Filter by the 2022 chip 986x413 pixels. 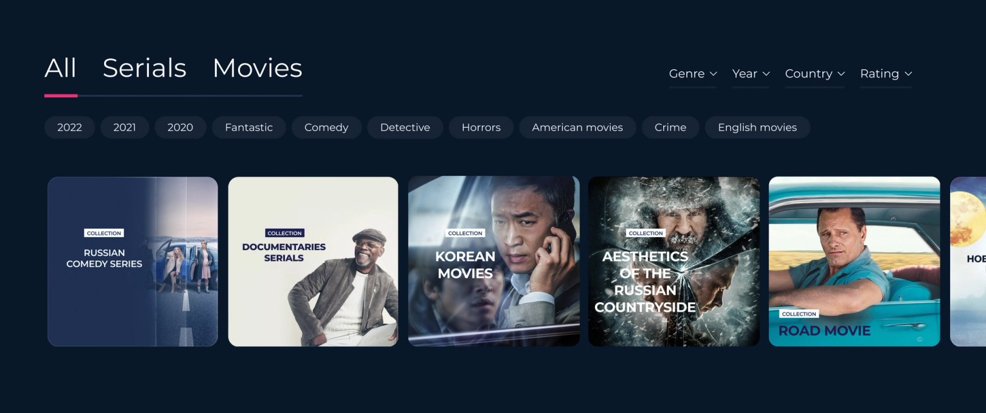pyautogui.click(x=69, y=128)
